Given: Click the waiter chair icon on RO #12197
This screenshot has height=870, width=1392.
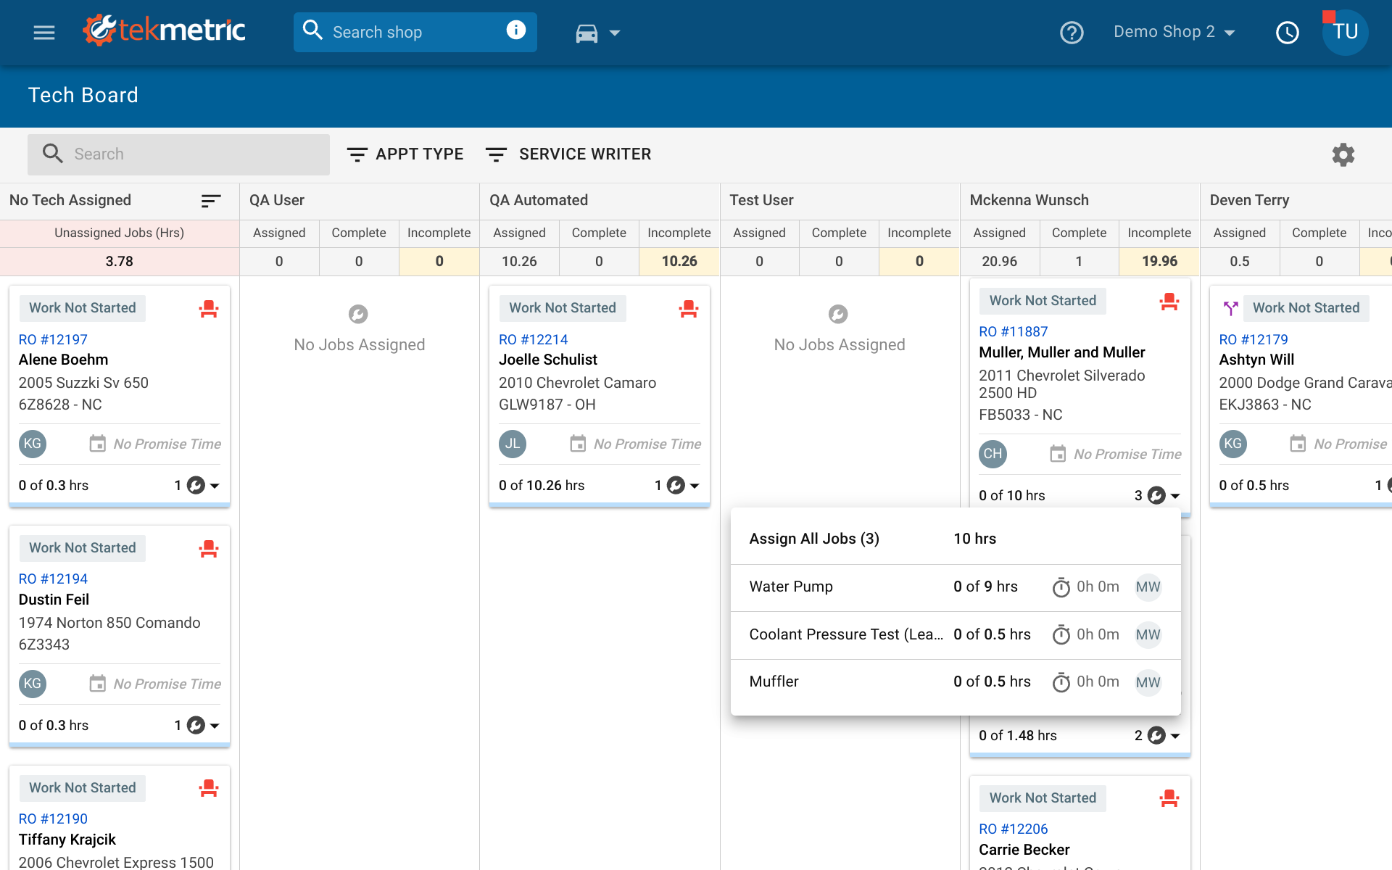Looking at the screenshot, I should (209, 308).
